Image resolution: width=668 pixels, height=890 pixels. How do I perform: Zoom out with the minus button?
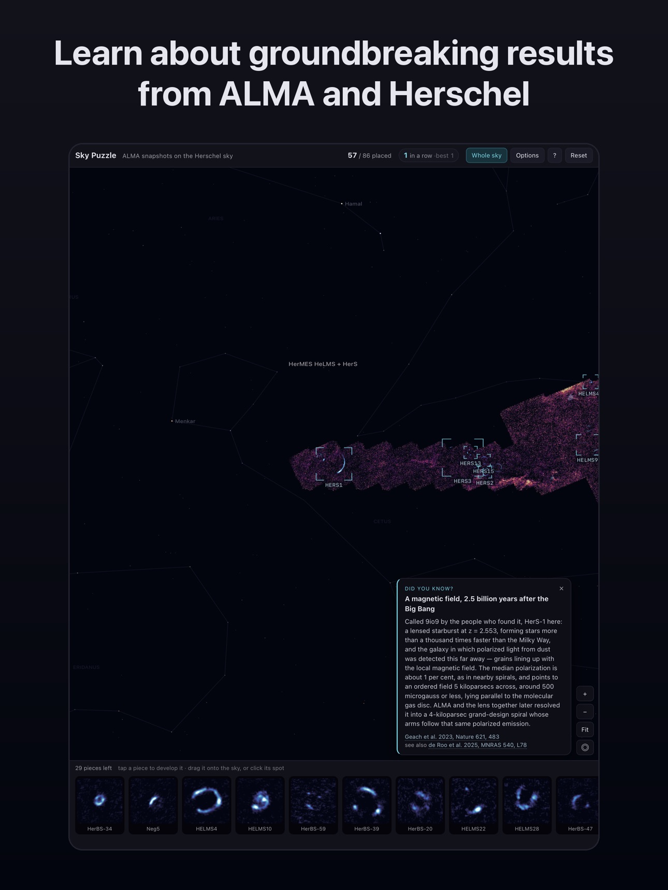coord(585,712)
